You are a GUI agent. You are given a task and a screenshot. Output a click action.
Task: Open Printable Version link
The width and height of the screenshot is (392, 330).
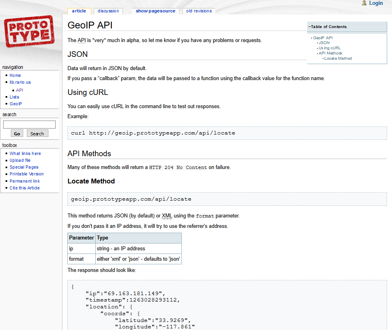coord(26,174)
